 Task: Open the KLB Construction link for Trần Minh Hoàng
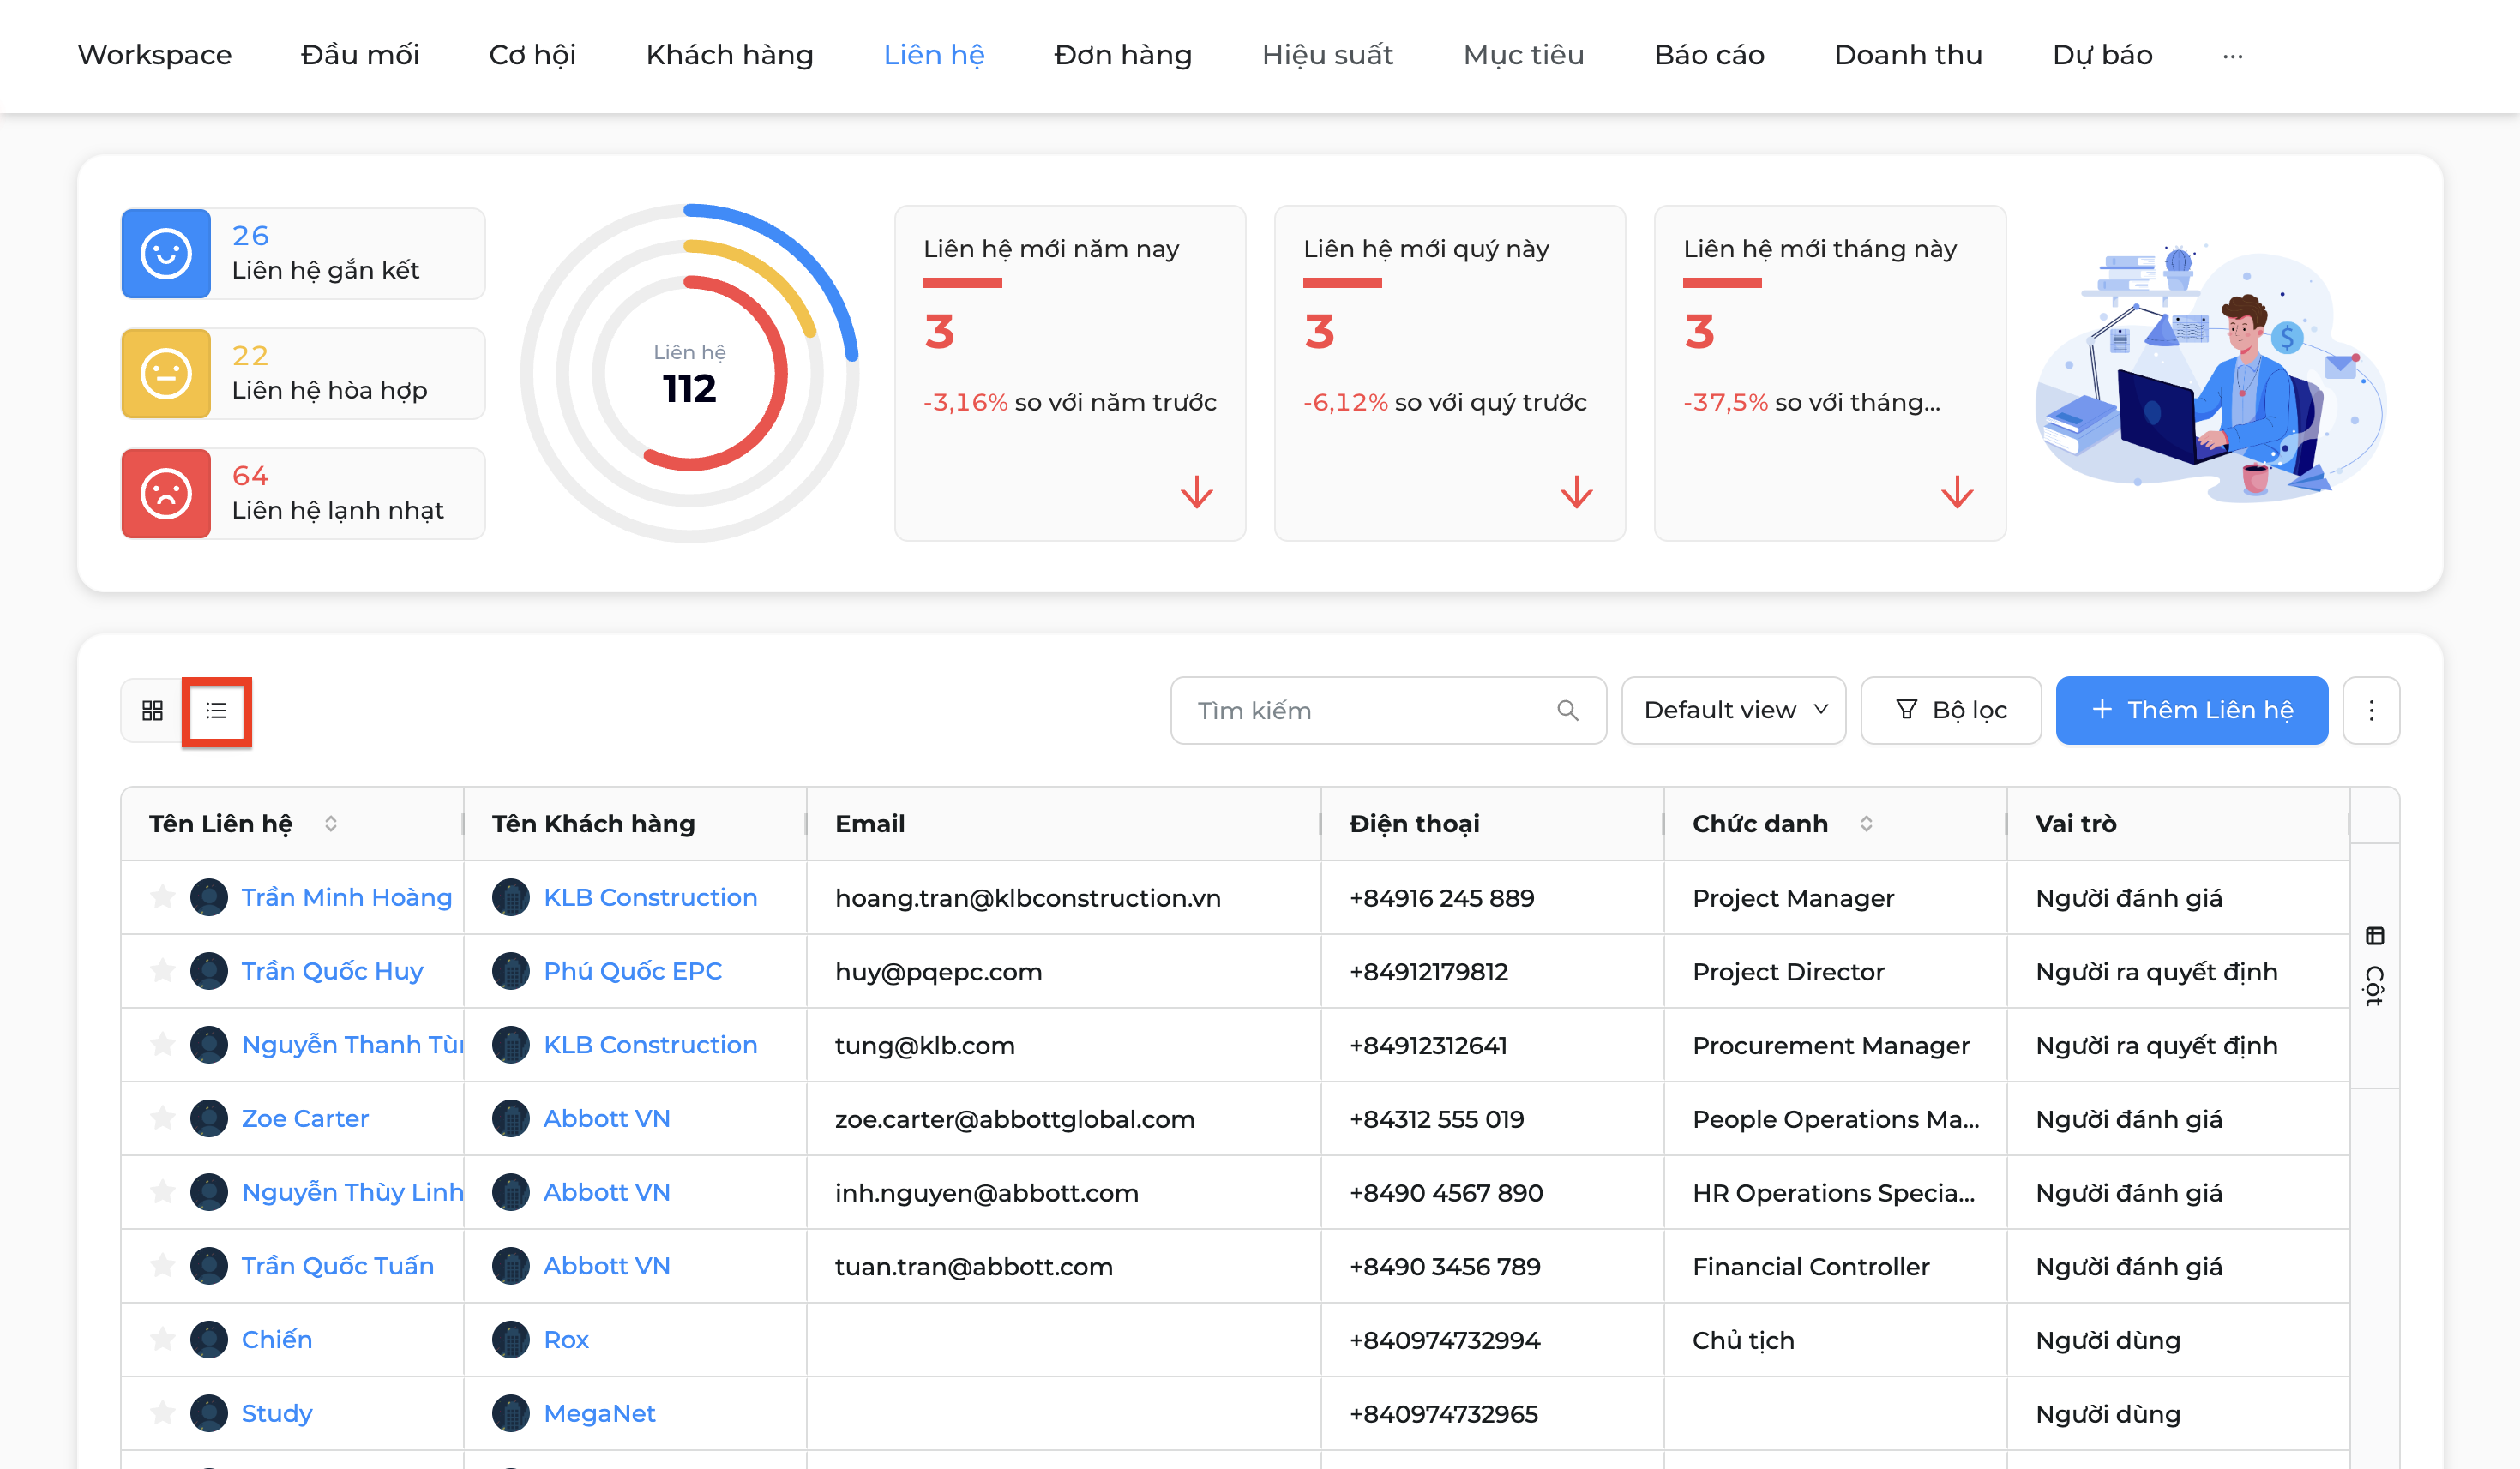click(650, 897)
